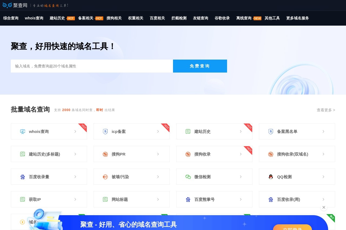The image size is (346, 230).
Task: Open the 拦截检测 menu item
Action: pos(179,18)
